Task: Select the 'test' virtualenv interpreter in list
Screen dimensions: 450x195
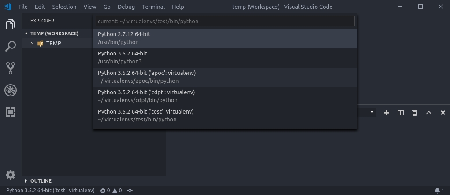Action: pyautogui.click(x=225, y=116)
